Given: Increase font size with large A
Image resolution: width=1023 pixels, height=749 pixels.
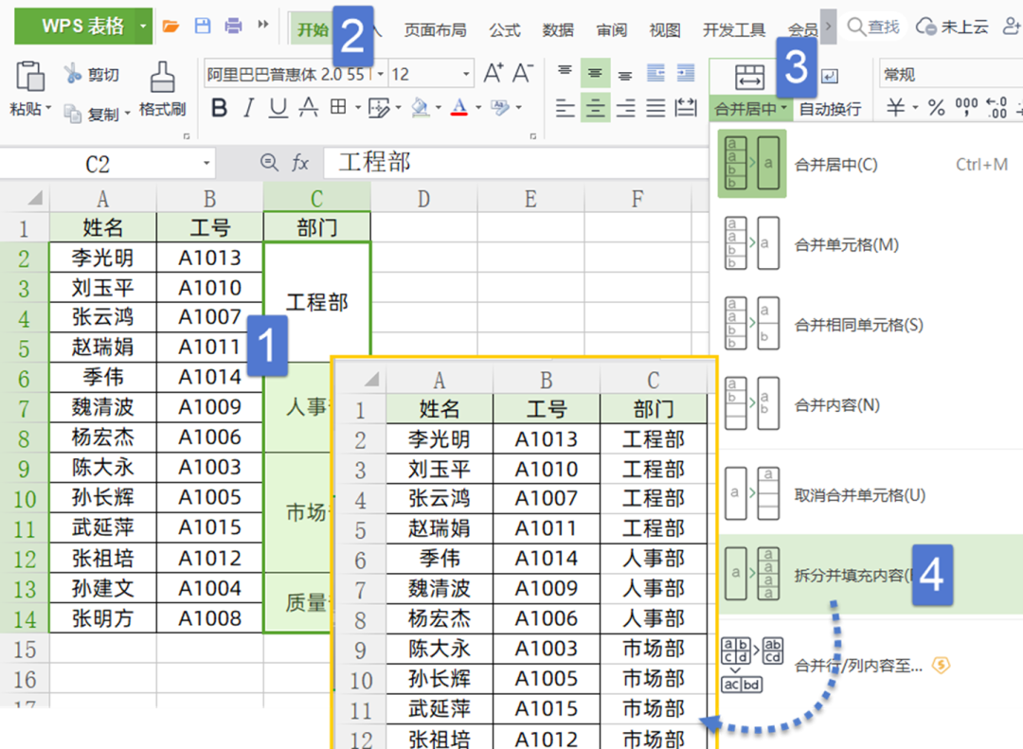Looking at the screenshot, I should click(494, 73).
